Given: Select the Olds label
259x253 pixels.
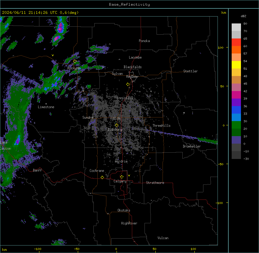Looking at the screenshot, I should click(x=117, y=118).
